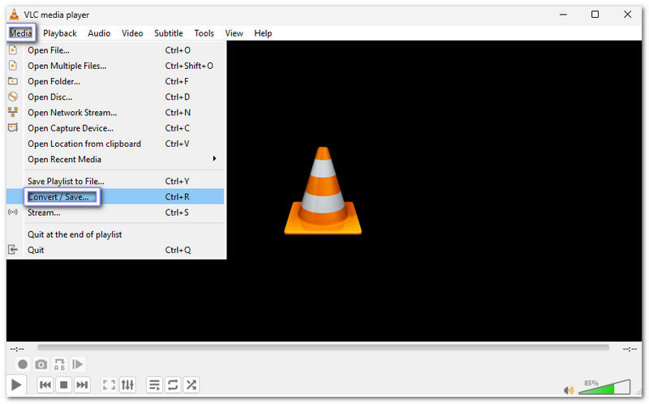
Task: Show extended settings equalizer icon
Action: pyautogui.click(x=127, y=385)
